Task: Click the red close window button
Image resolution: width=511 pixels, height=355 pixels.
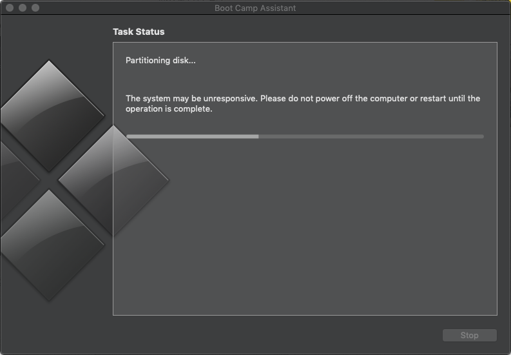Action: click(10, 8)
